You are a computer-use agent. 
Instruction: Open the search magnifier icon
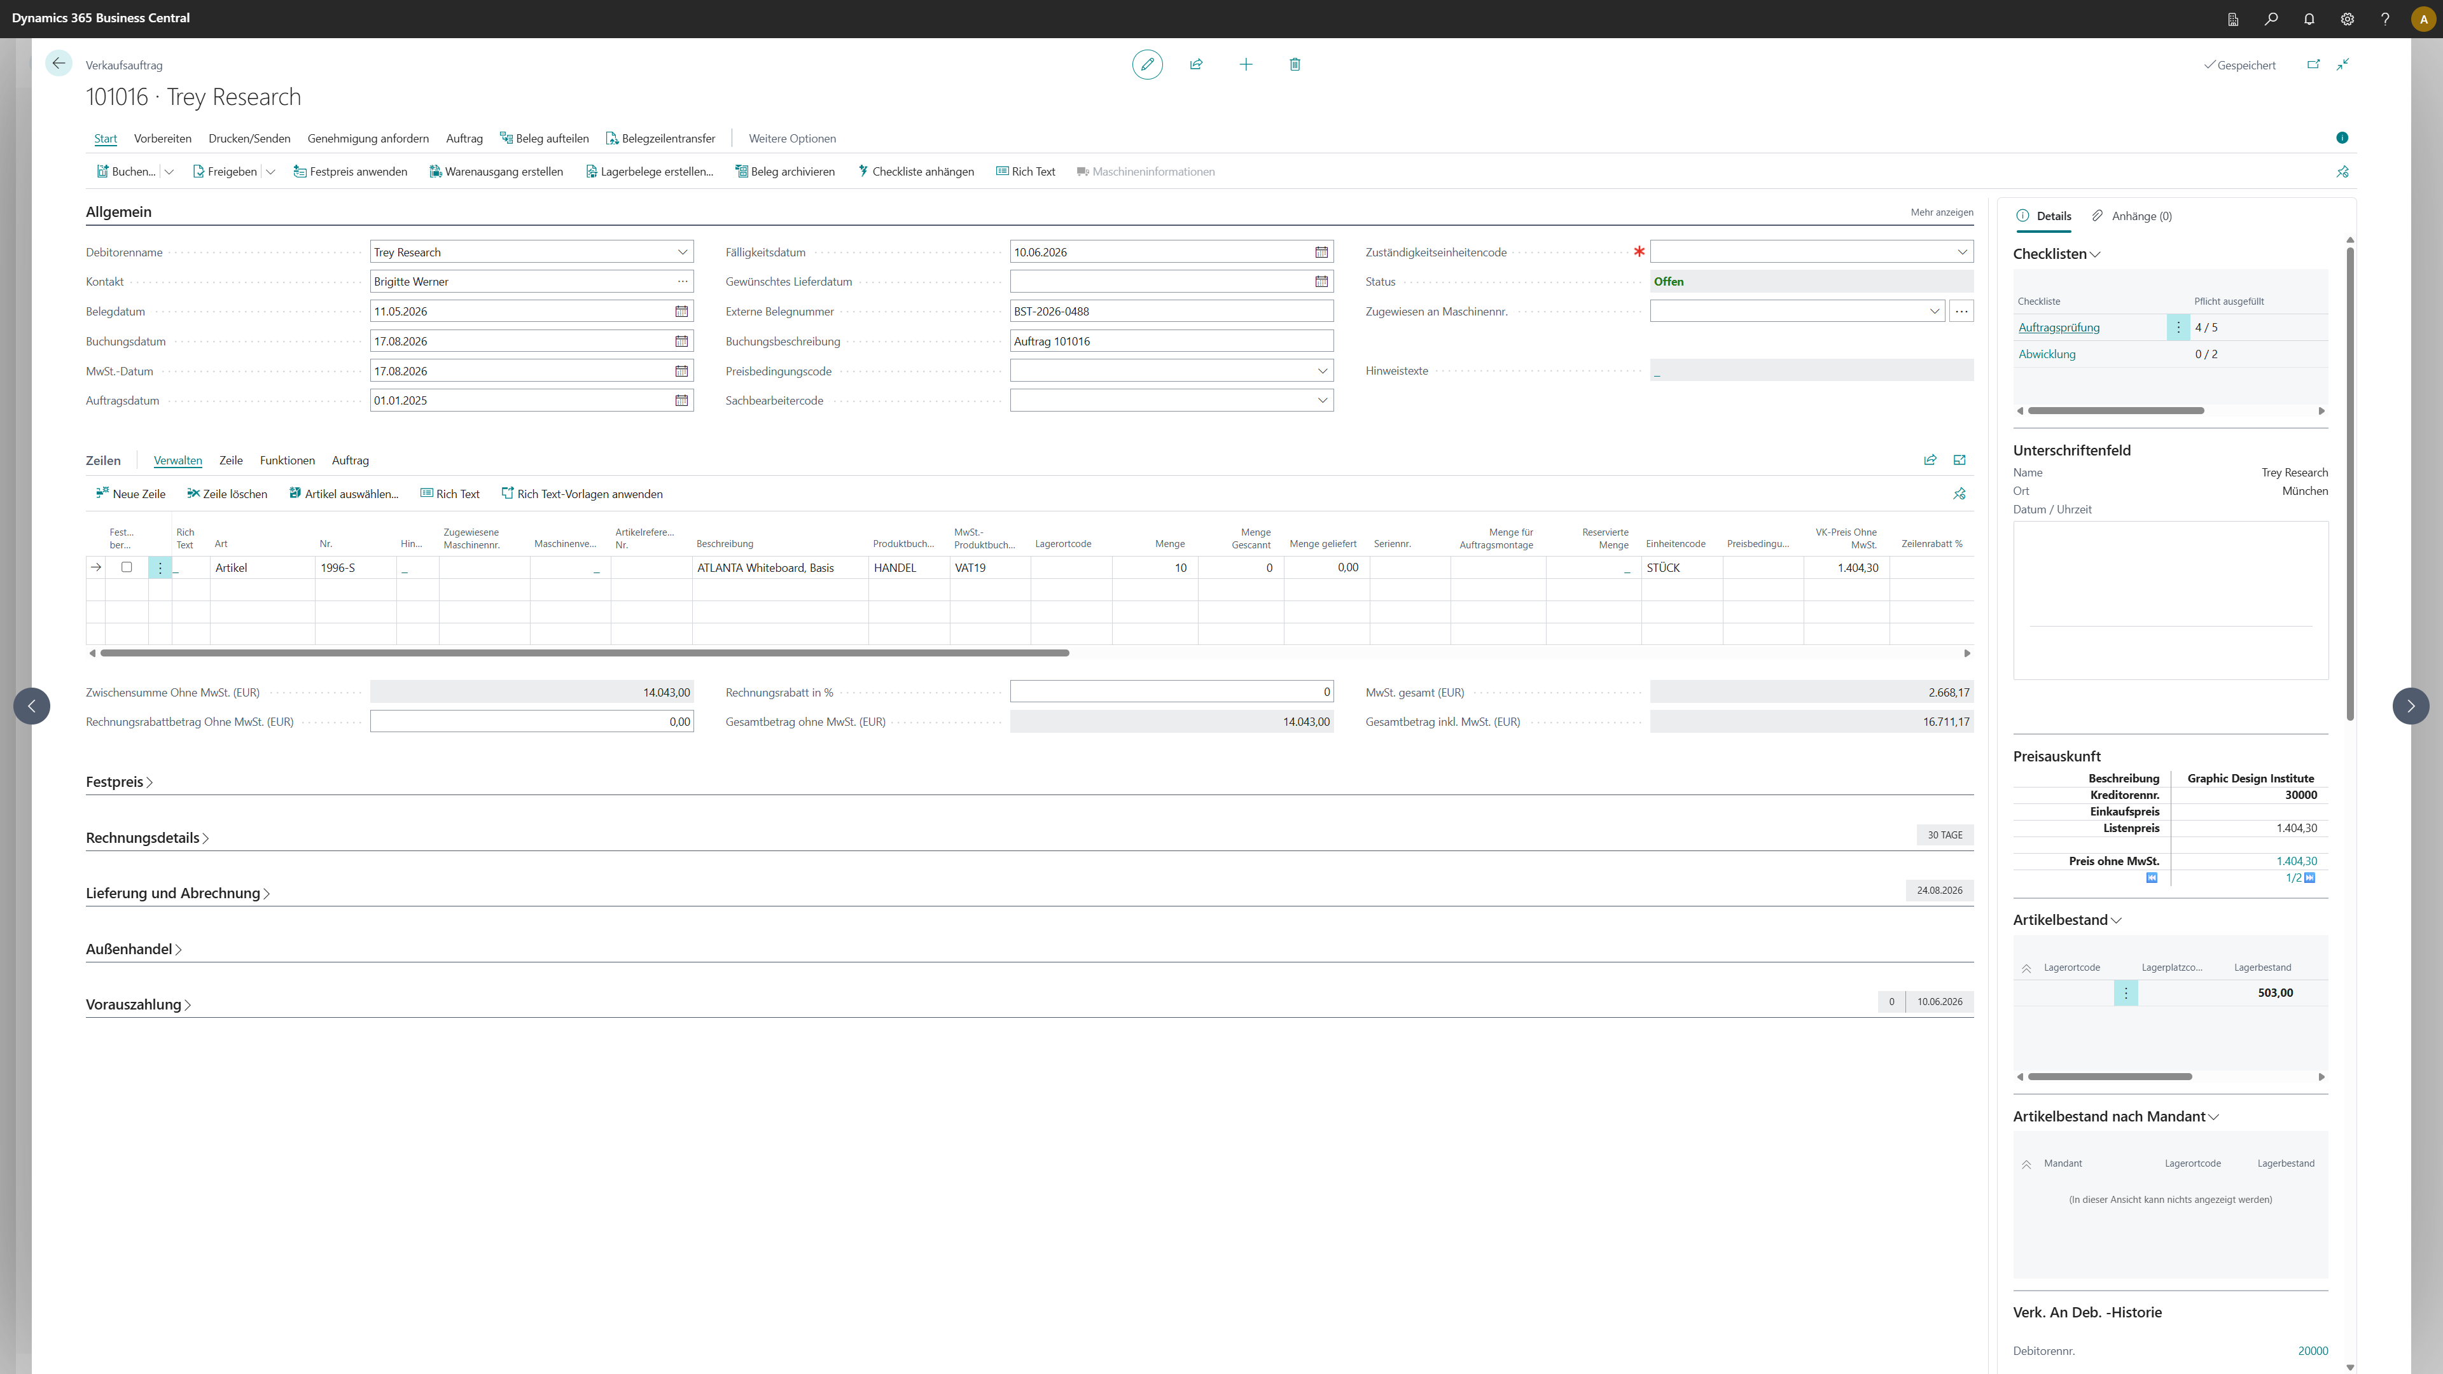[2271, 19]
